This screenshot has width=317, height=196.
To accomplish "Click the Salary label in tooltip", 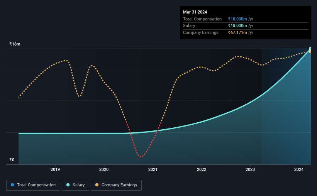I will [189, 26].
